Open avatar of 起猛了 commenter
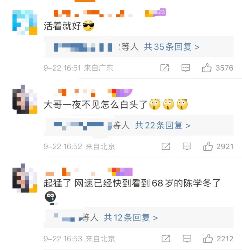Image resolution: width=242 pixels, height=250 pixels. 25,178
